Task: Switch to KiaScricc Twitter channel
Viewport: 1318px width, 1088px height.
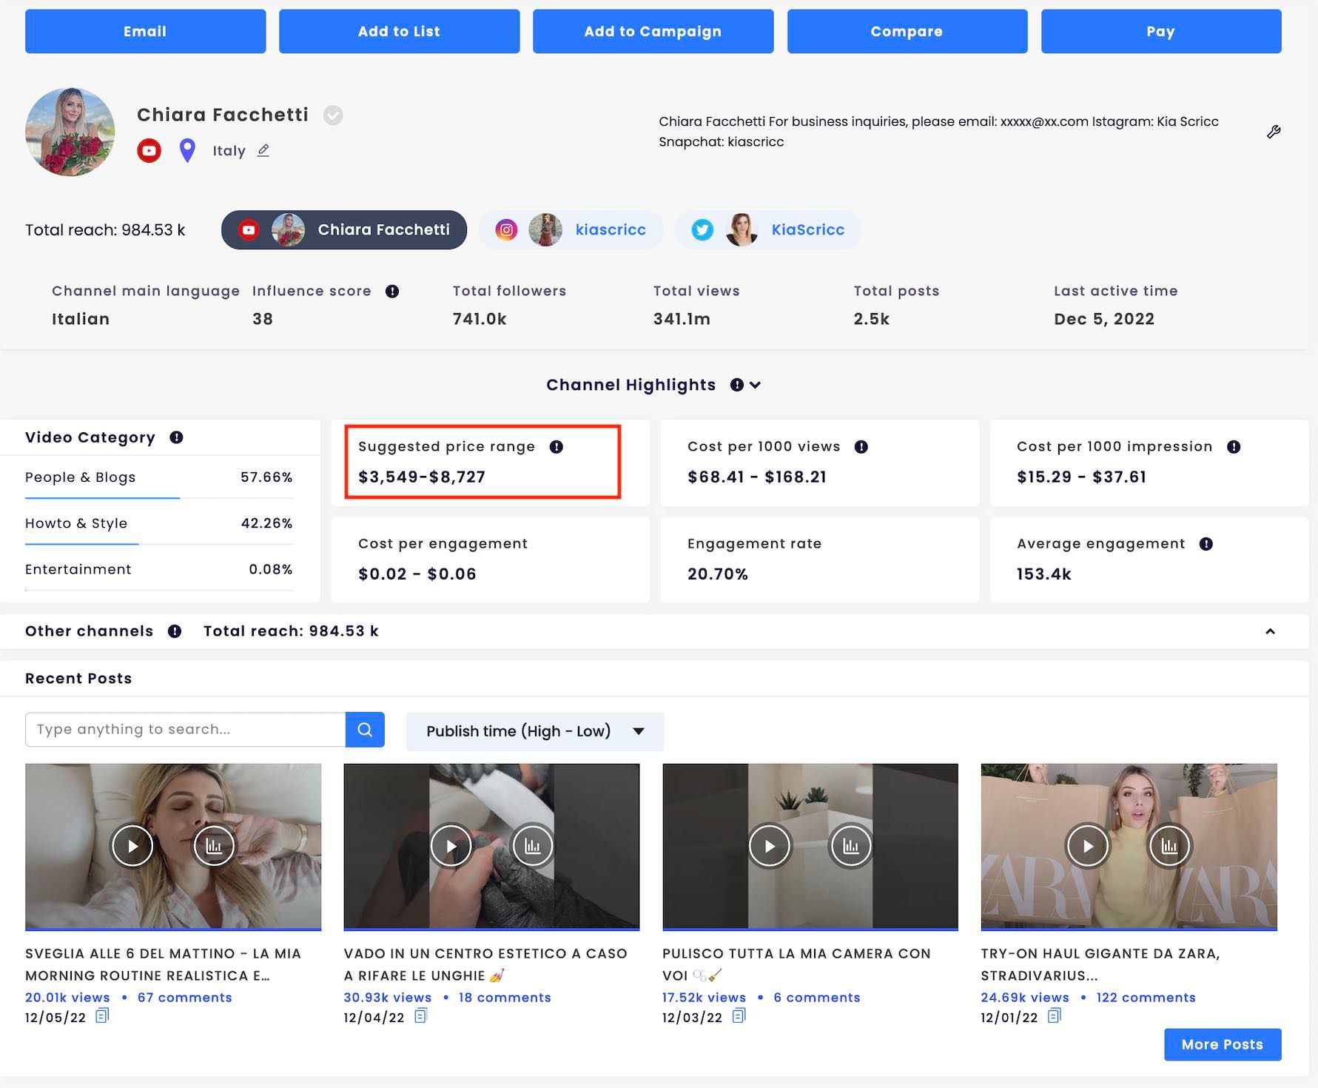Action: click(x=768, y=229)
